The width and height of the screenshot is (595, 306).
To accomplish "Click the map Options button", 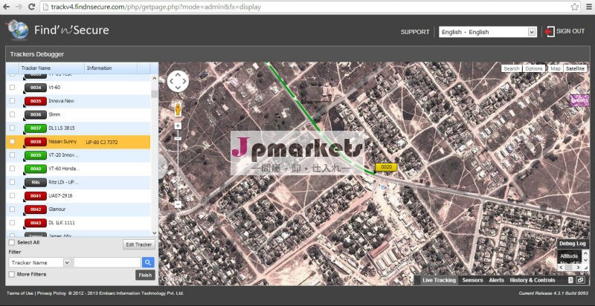I will point(533,68).
